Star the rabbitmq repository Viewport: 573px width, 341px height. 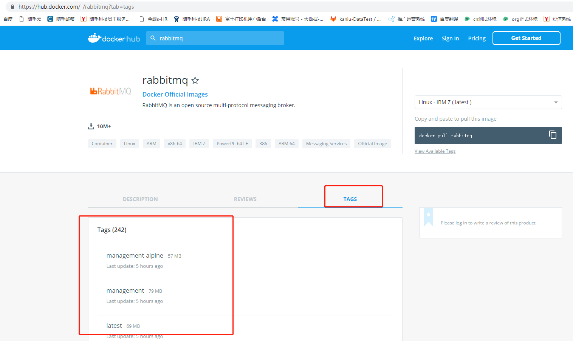pyautogui.click(x=195, y=80)
